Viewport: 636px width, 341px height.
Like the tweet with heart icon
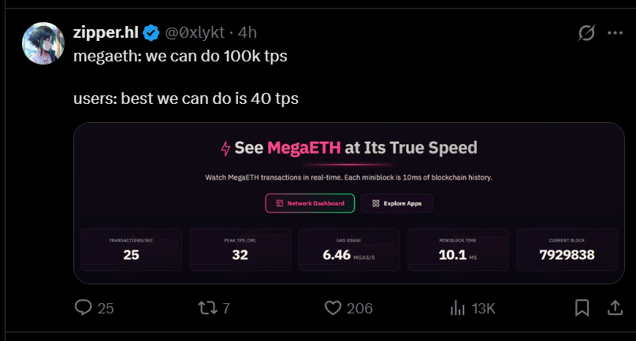[x=333, y=307]
